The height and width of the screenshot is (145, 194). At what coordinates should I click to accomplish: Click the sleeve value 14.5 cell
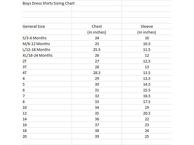[x=147, y=84]
